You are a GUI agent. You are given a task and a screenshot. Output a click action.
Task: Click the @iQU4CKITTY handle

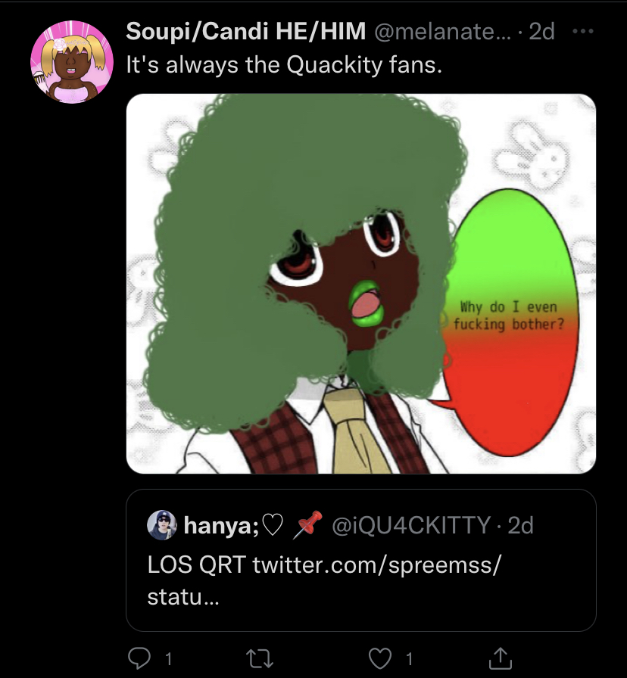(411, 525)
